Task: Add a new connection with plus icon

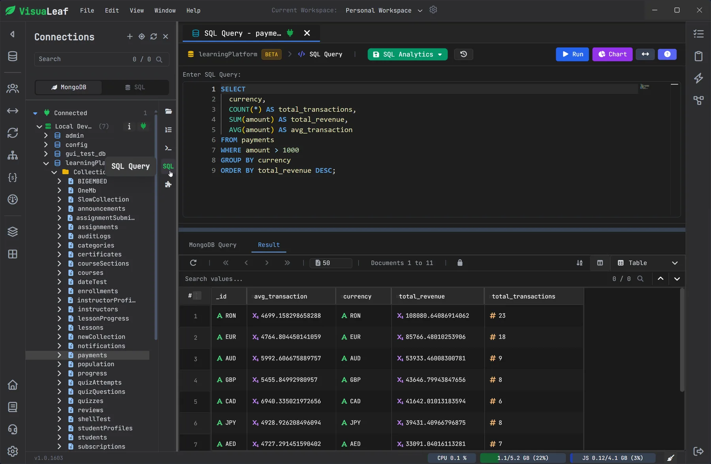Action: click(x=130, y=36)
